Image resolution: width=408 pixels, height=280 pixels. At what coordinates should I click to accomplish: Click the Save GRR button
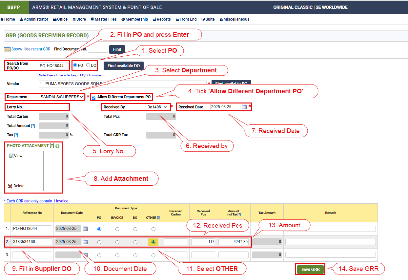point(310,270)
